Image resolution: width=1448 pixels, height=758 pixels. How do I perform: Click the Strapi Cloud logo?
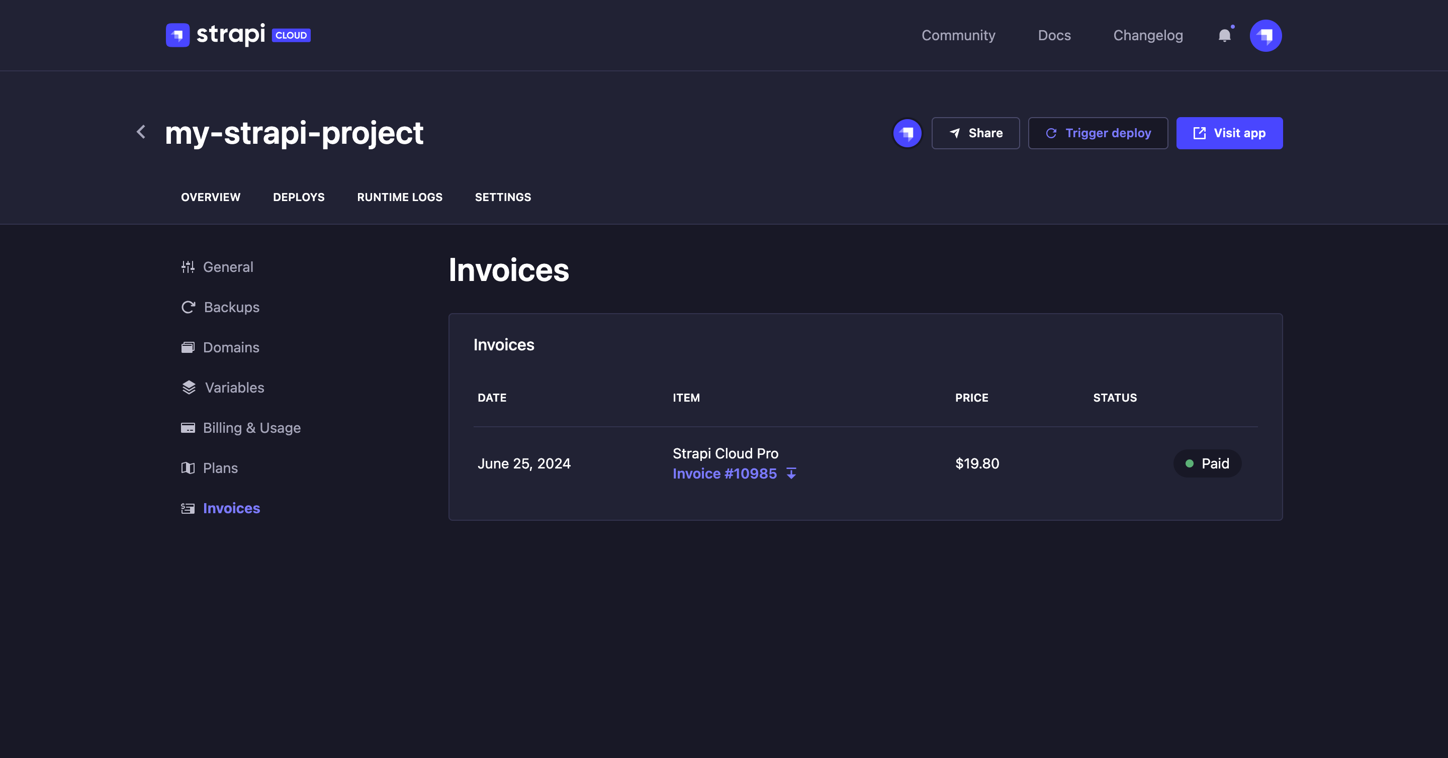pyautogui.click(x=178, y=35)
